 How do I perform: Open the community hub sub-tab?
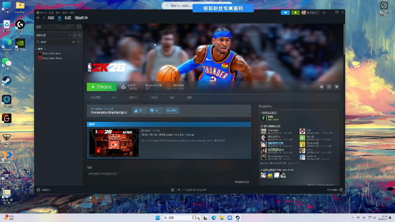click(133, 97)
